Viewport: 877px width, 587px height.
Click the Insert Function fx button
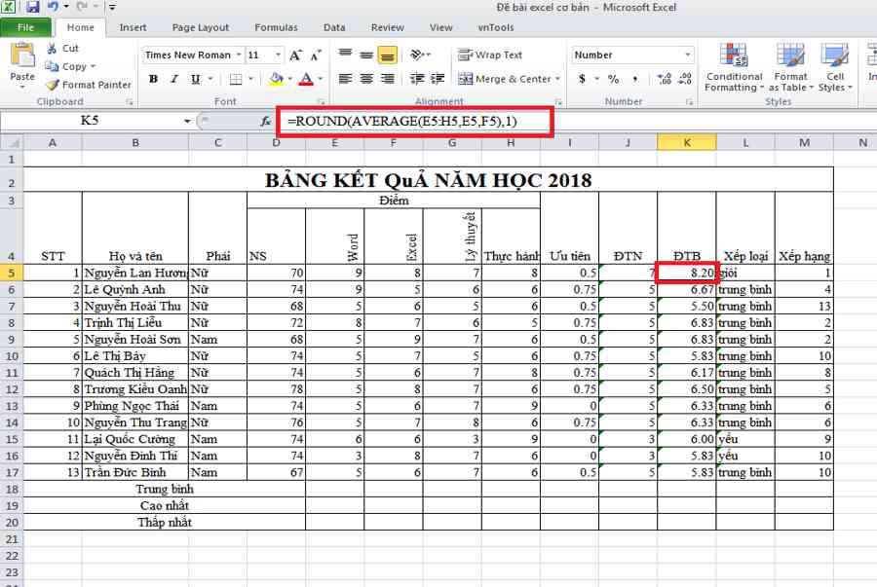coord(266,122)
